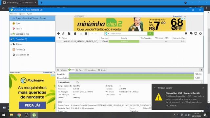Image resolution: width=210 pixels, height=118 pixels.
Task: Switch to the Pares tab
Action: tap(79, 70)
